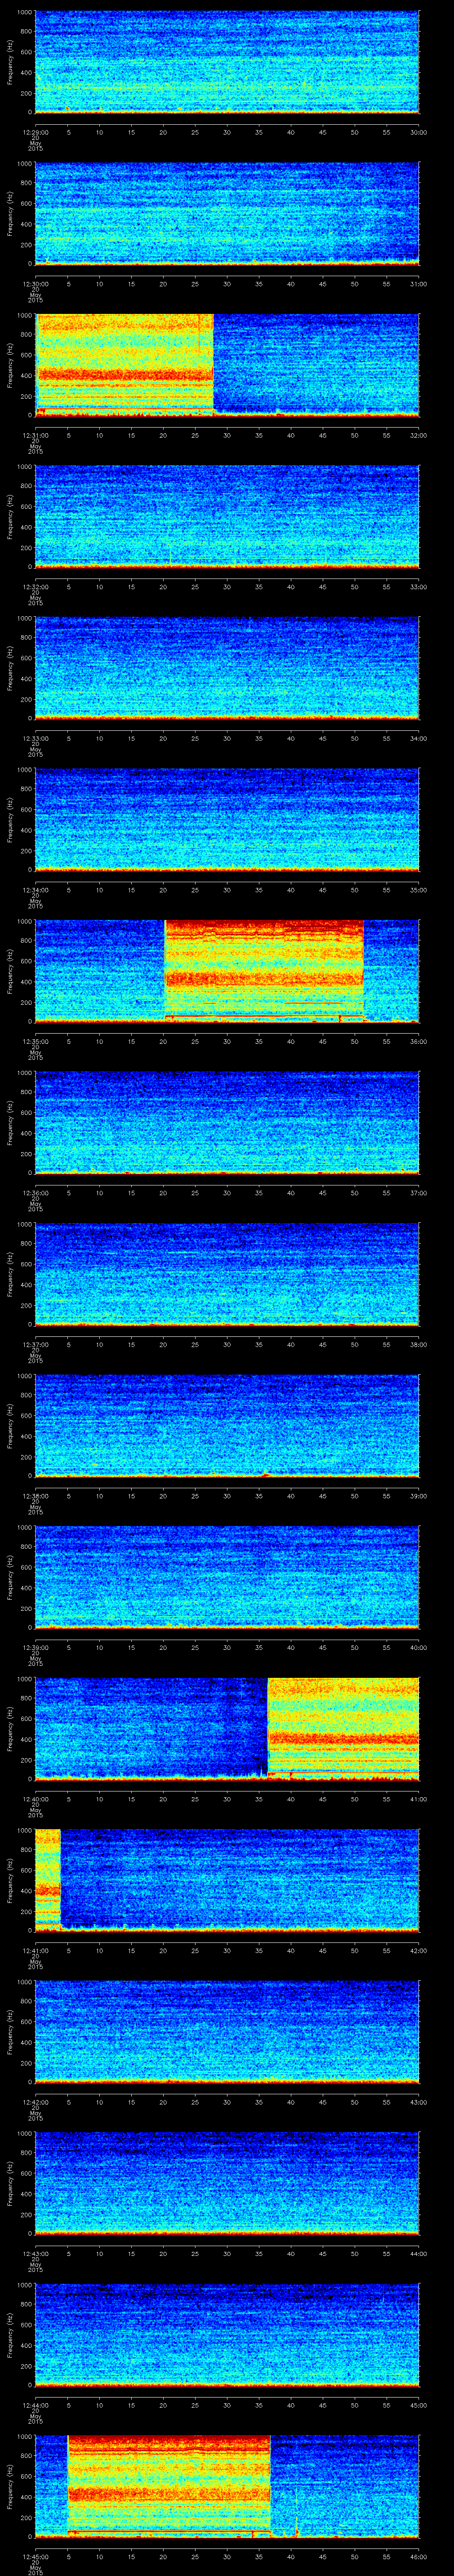Click the 12:45:00 start time label
The height and width of the screenshot is (2576, 454).
pyautogui.click(x=35, y=2556)
